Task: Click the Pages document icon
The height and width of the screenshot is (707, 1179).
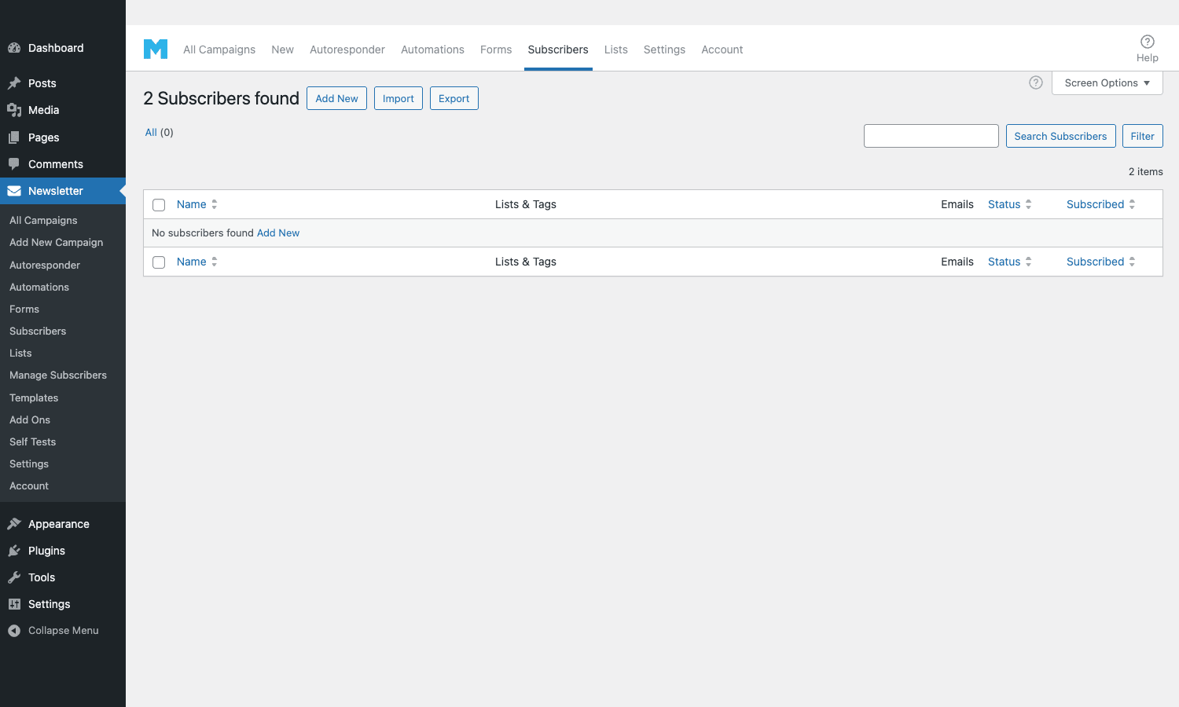Action: (x=14, y=137)
